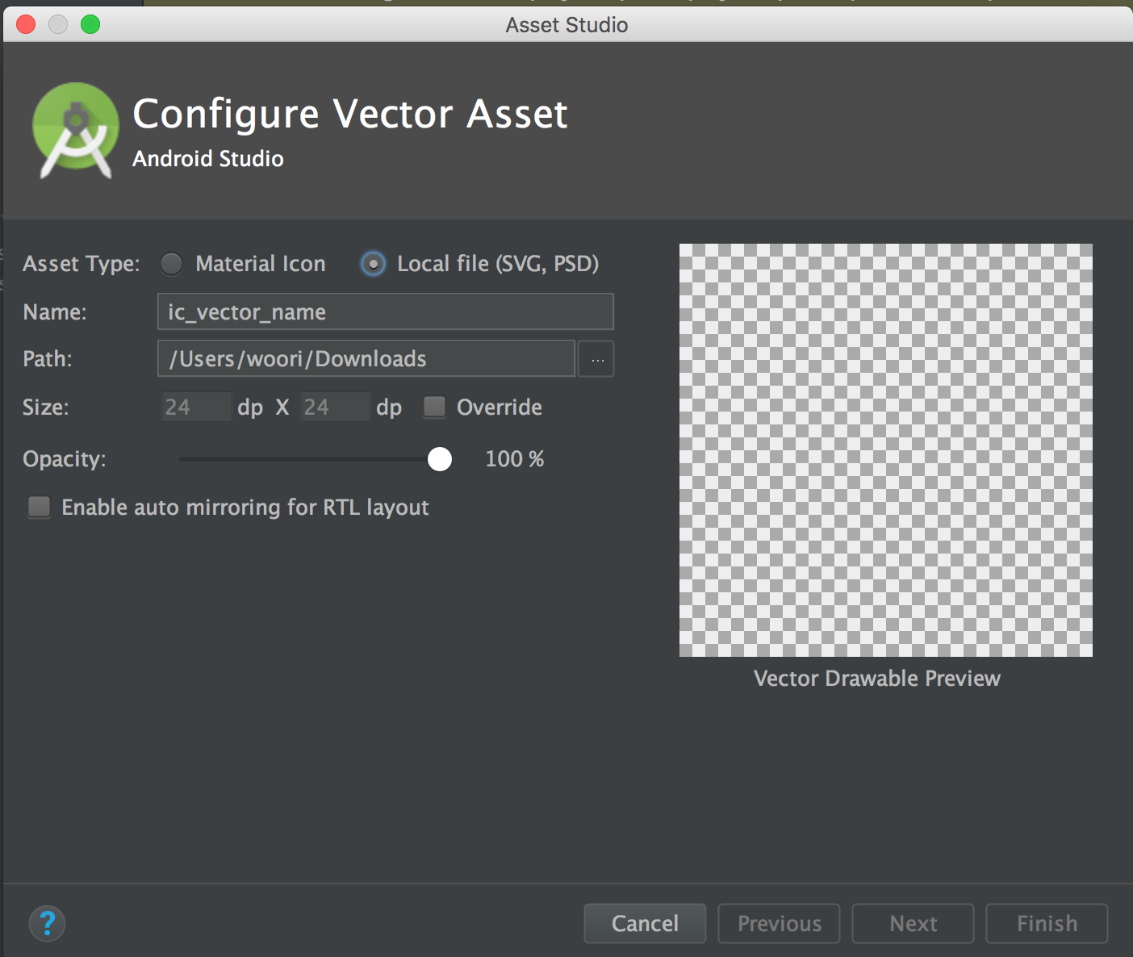Image resolution: width=1133 pixels, height=957 pixels.
Task: Click the Previous button
Action: 778,923
